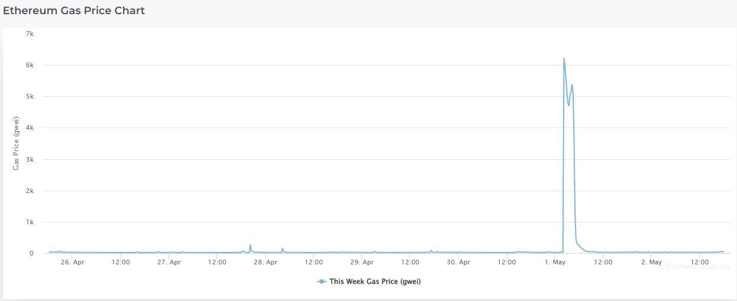Select the 27. Apr x-axis label

(x=169, y=262)
